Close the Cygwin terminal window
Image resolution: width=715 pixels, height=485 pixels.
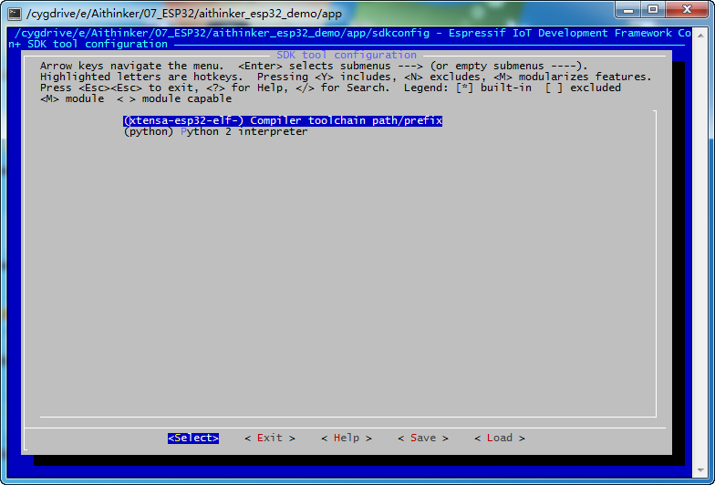tap(688, 9)
